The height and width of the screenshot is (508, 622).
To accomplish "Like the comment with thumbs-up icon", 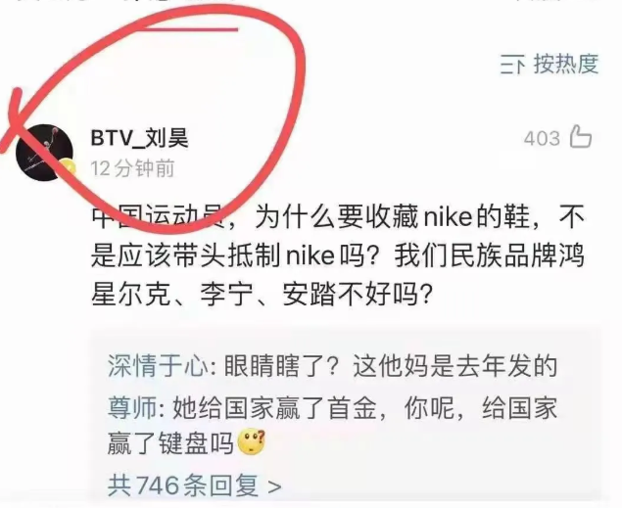I will point(581,137).
